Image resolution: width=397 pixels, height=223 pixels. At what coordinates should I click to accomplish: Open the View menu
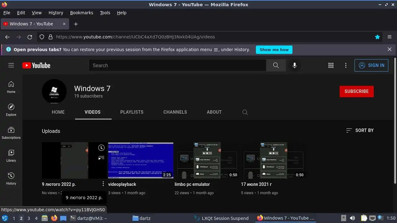(x=37, y=13)
